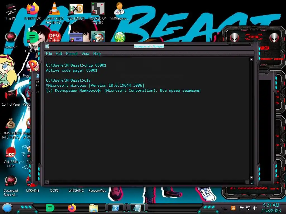This screenshot has width=286, height=214.
Task: Click the line "Active code page: 65001"
Action: 71,70
